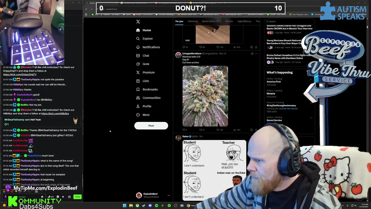Image resolution: width=371 pixels, height=209 pixels.
Task: Open Steam from taskbar
Action: point(143,206)
